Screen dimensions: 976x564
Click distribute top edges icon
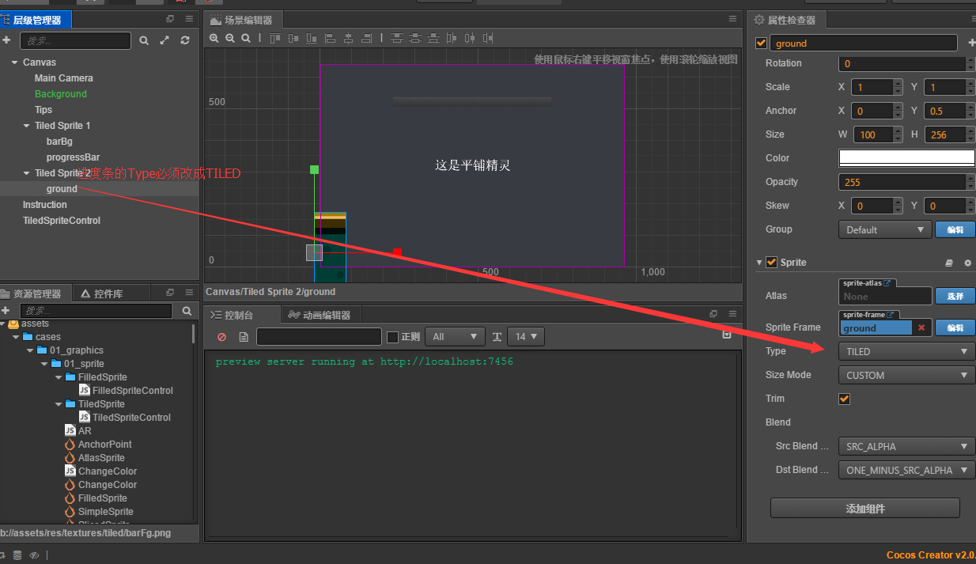point(397,38)
